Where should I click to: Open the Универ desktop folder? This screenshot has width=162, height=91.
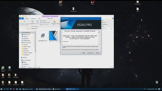[22, 83]
